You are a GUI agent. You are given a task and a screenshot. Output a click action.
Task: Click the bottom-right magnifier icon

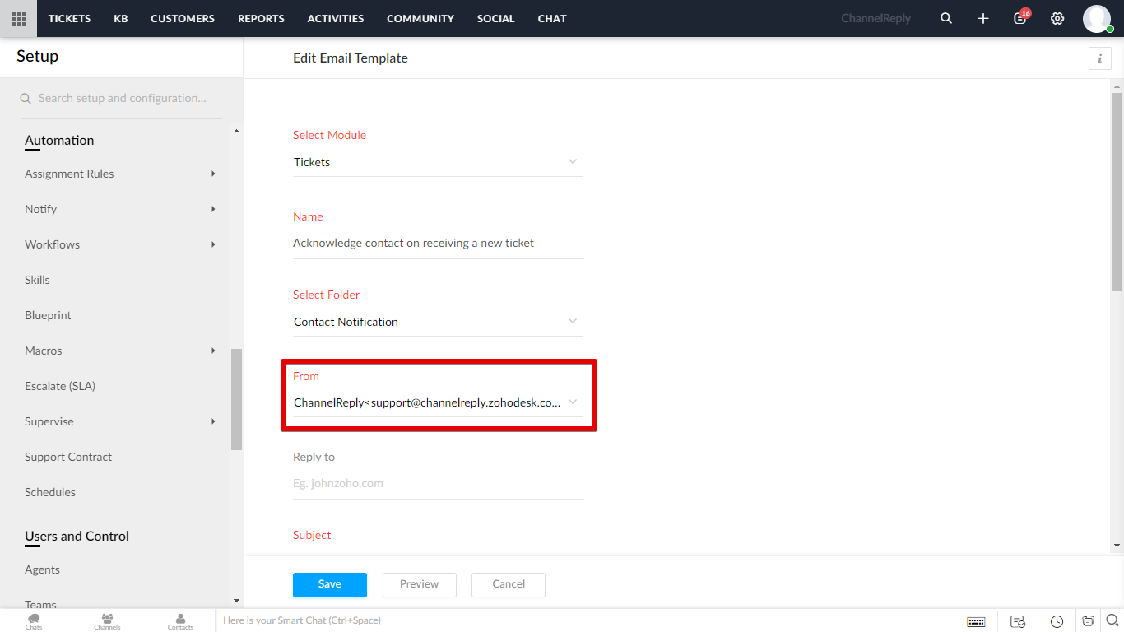point(1112,620)
